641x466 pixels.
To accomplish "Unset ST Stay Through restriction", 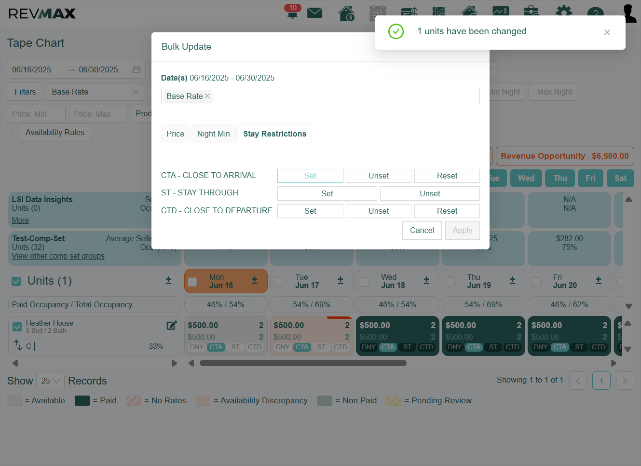I will point(430,193).
